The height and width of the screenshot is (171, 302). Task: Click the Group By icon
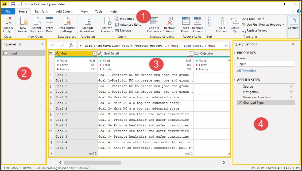point(235,21)
